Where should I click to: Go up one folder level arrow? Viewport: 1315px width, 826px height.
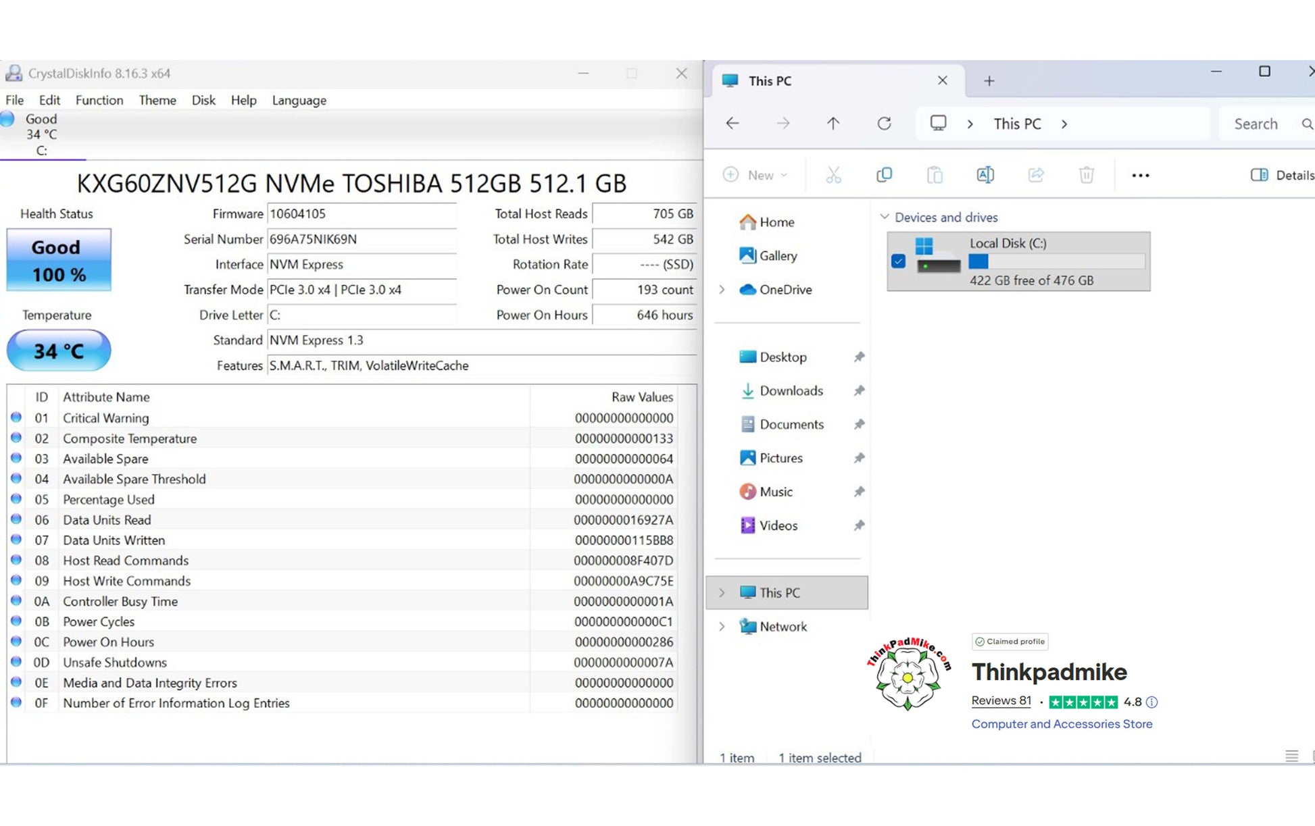click(x=833, y=124)
